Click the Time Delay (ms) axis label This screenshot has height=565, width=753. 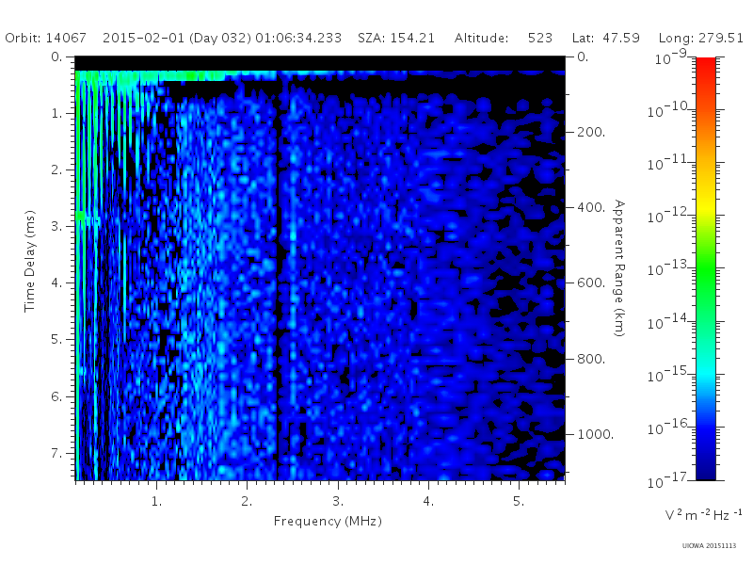[30, 261]
